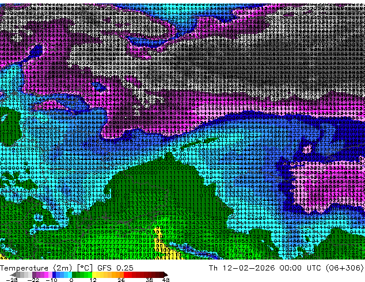Pick the cyan legend swatch just below 0
365x282 pixels.
click(70, 275)
